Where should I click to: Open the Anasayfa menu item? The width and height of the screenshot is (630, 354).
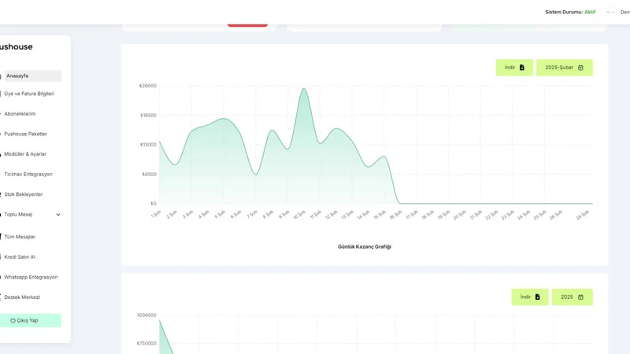[x=32, y=76]
